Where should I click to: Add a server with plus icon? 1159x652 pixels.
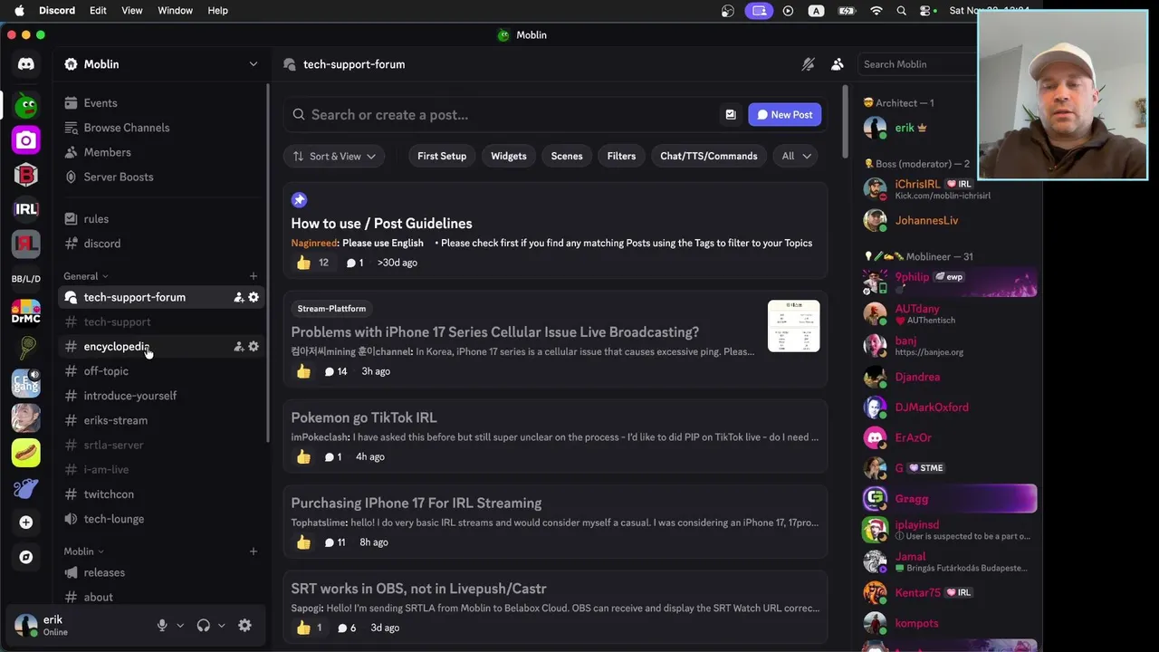(26, 523)
